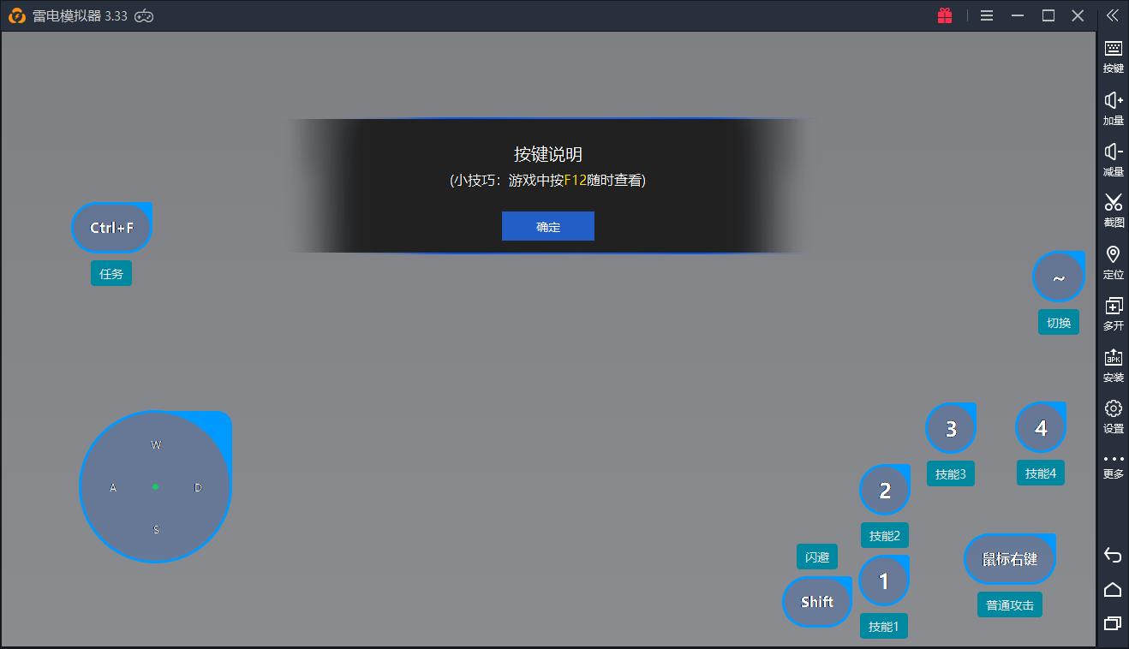Click the Shift 闪避 dodge key

816,601
